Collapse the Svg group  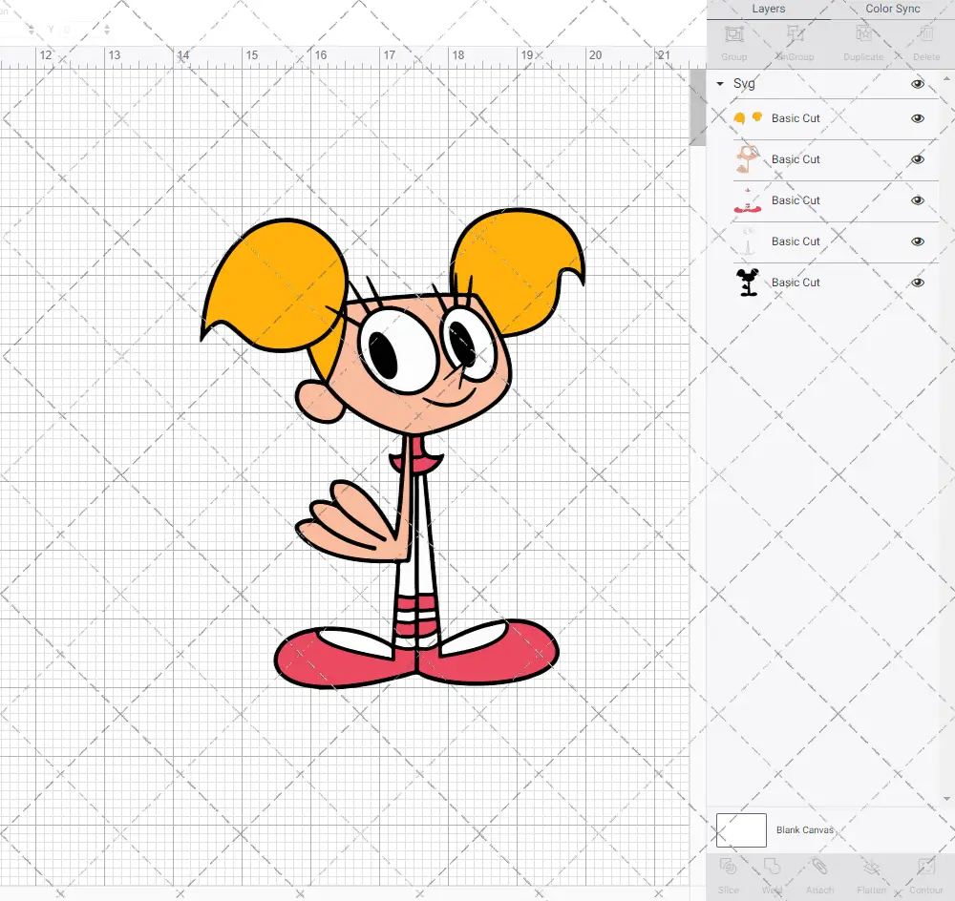720,83
